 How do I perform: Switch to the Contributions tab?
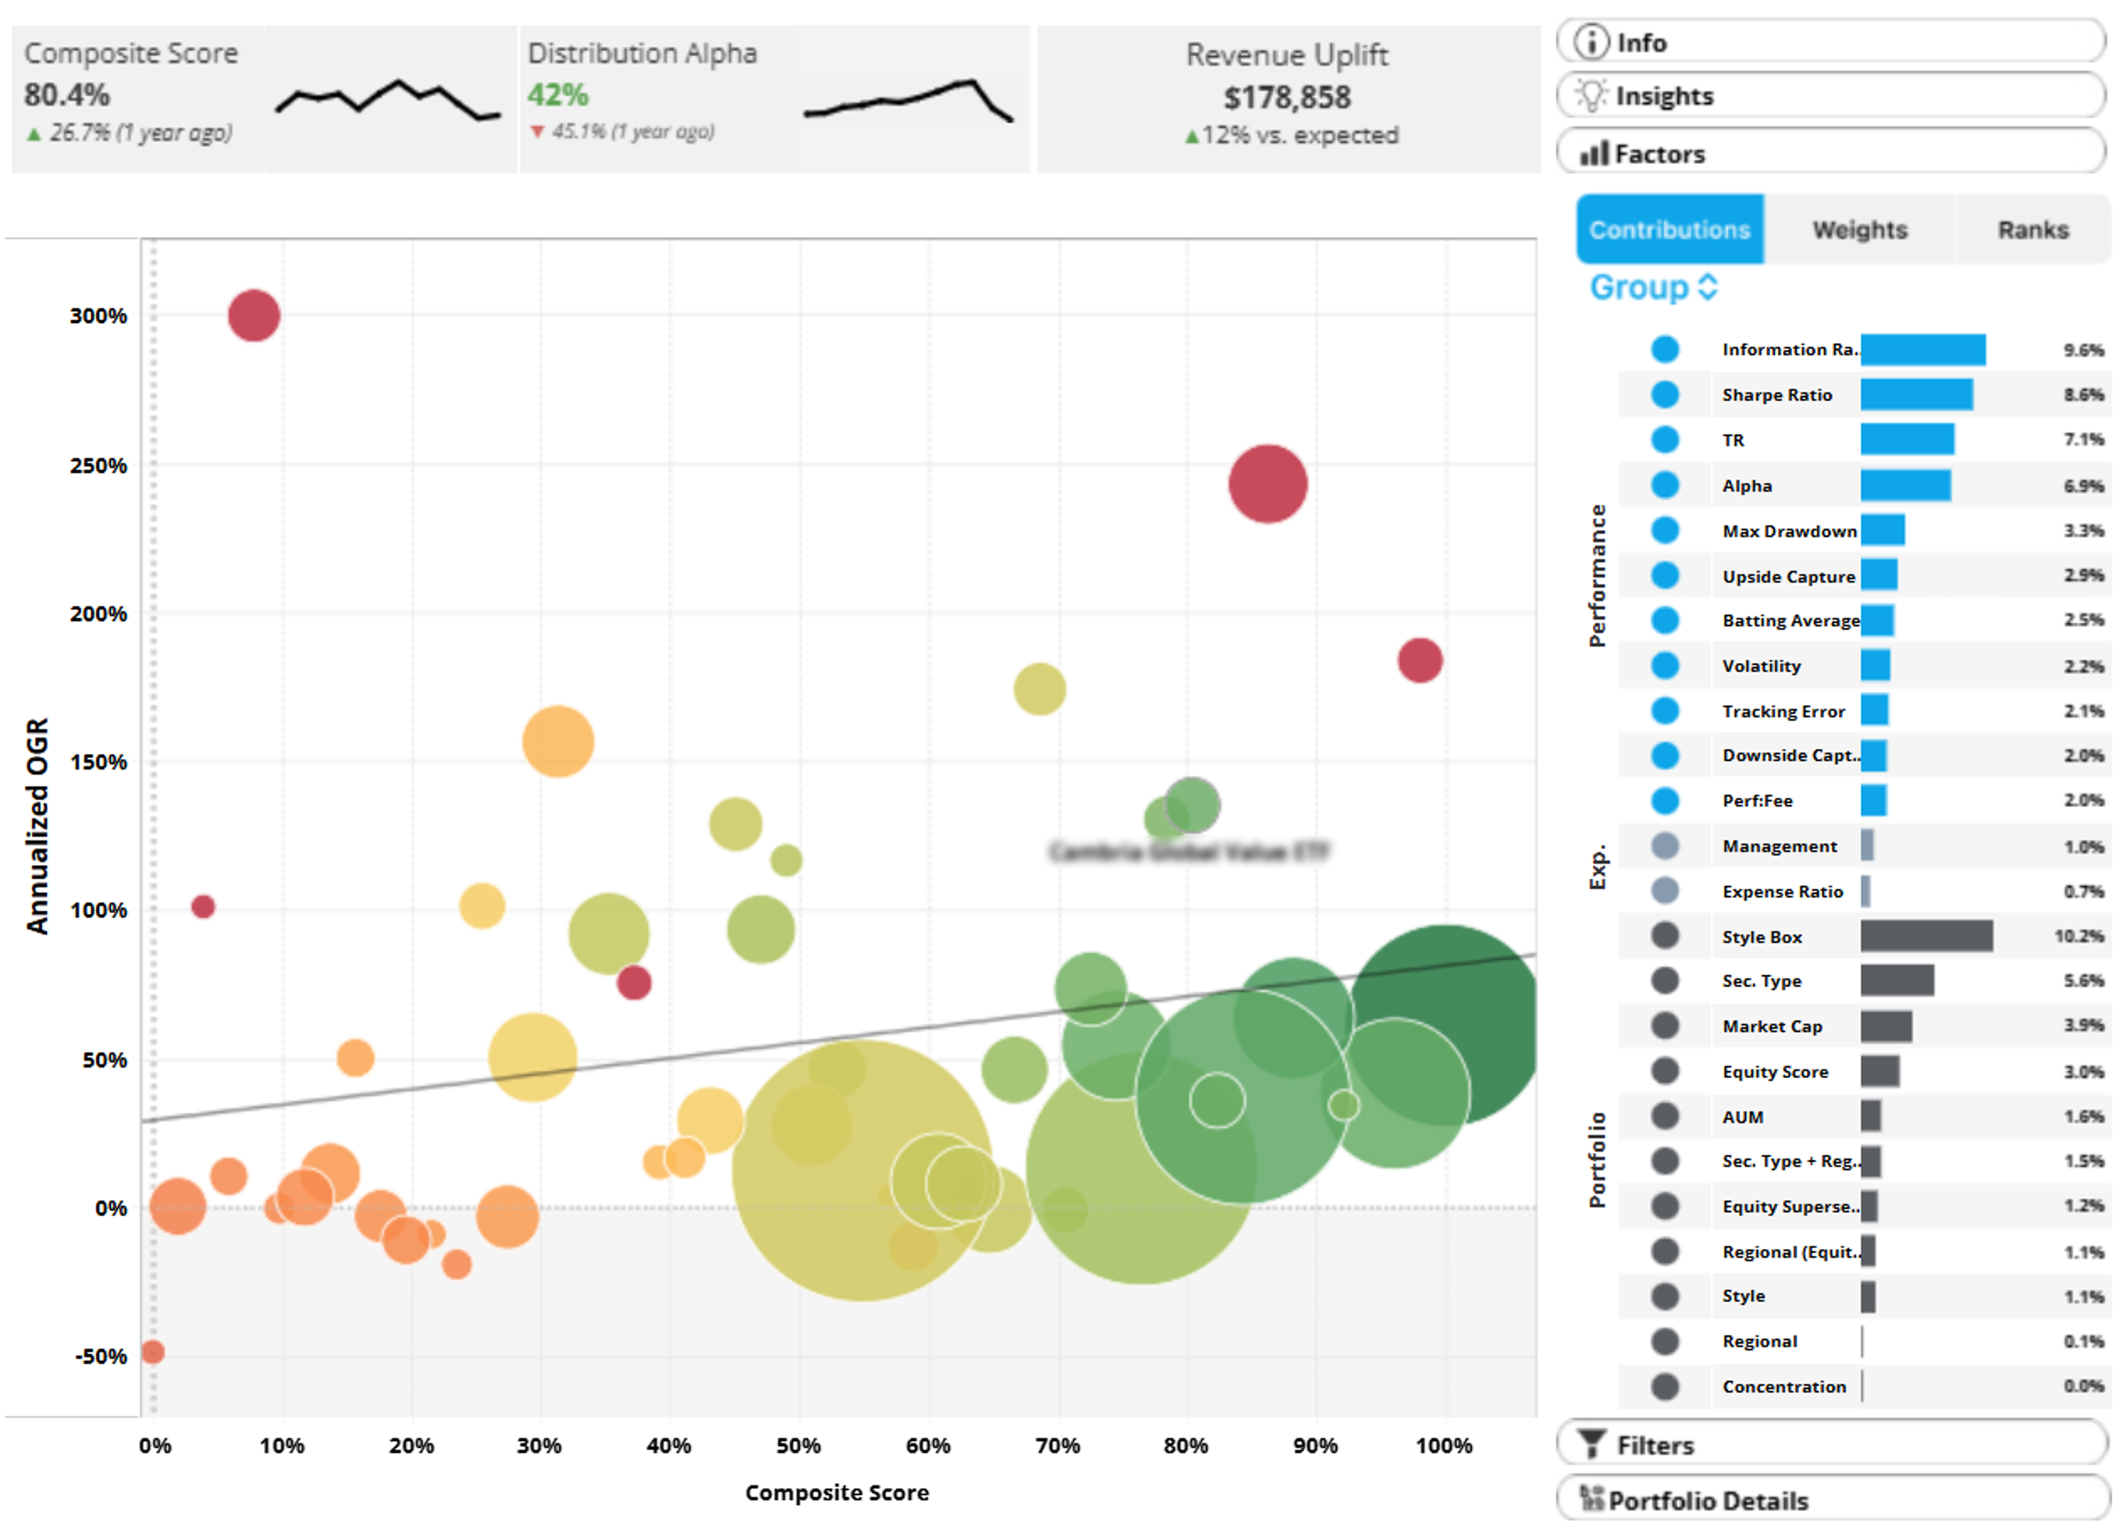tap(1670, 229)
